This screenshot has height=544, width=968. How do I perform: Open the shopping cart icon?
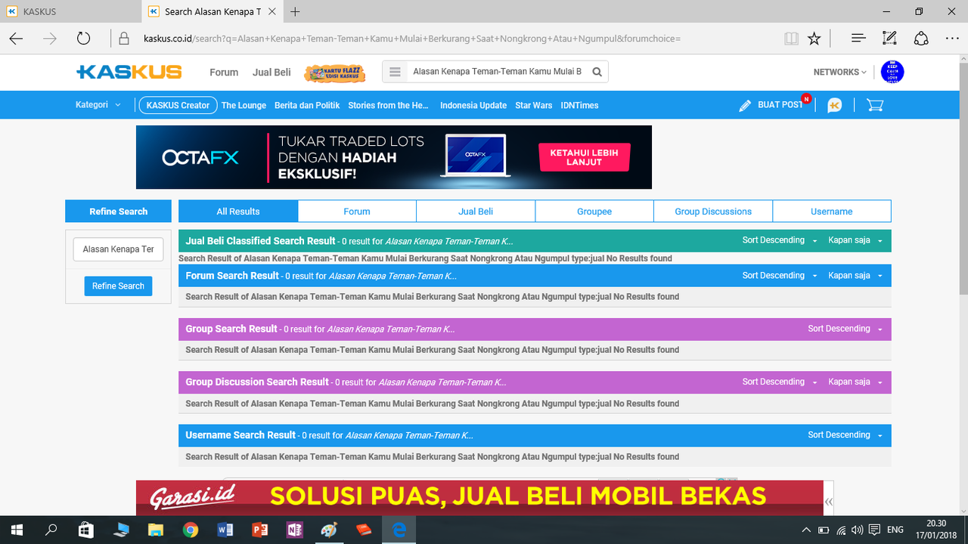875,105
